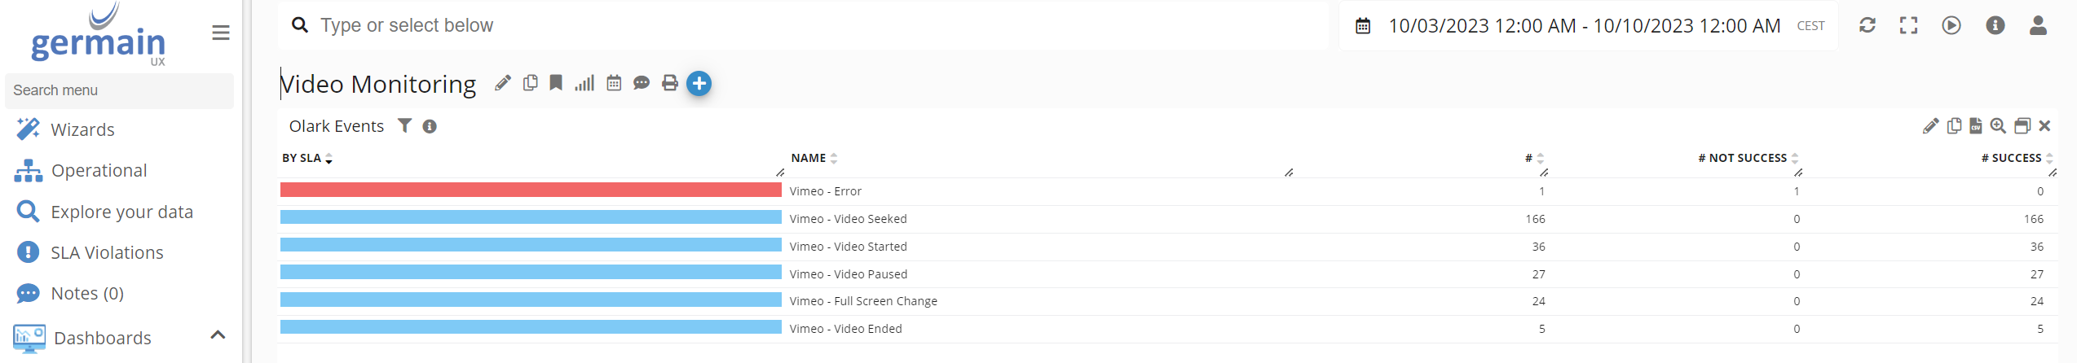2077x363 pixels.
Task: Open the dashboard print option
Action: coord(670,83)
